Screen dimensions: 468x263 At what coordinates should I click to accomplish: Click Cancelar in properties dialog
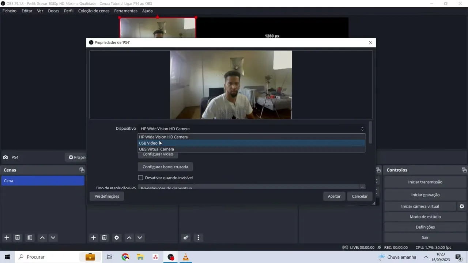point(360,197)
